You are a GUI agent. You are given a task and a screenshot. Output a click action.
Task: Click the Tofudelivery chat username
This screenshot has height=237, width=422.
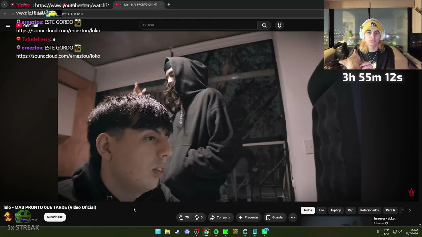36,39
